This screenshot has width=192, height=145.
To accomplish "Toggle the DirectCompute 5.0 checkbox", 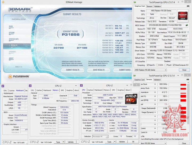I will pyautogui.click(x=174, y=65).
